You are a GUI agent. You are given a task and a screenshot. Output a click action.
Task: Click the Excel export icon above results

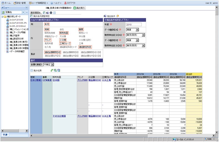click(x=55, y=70)
